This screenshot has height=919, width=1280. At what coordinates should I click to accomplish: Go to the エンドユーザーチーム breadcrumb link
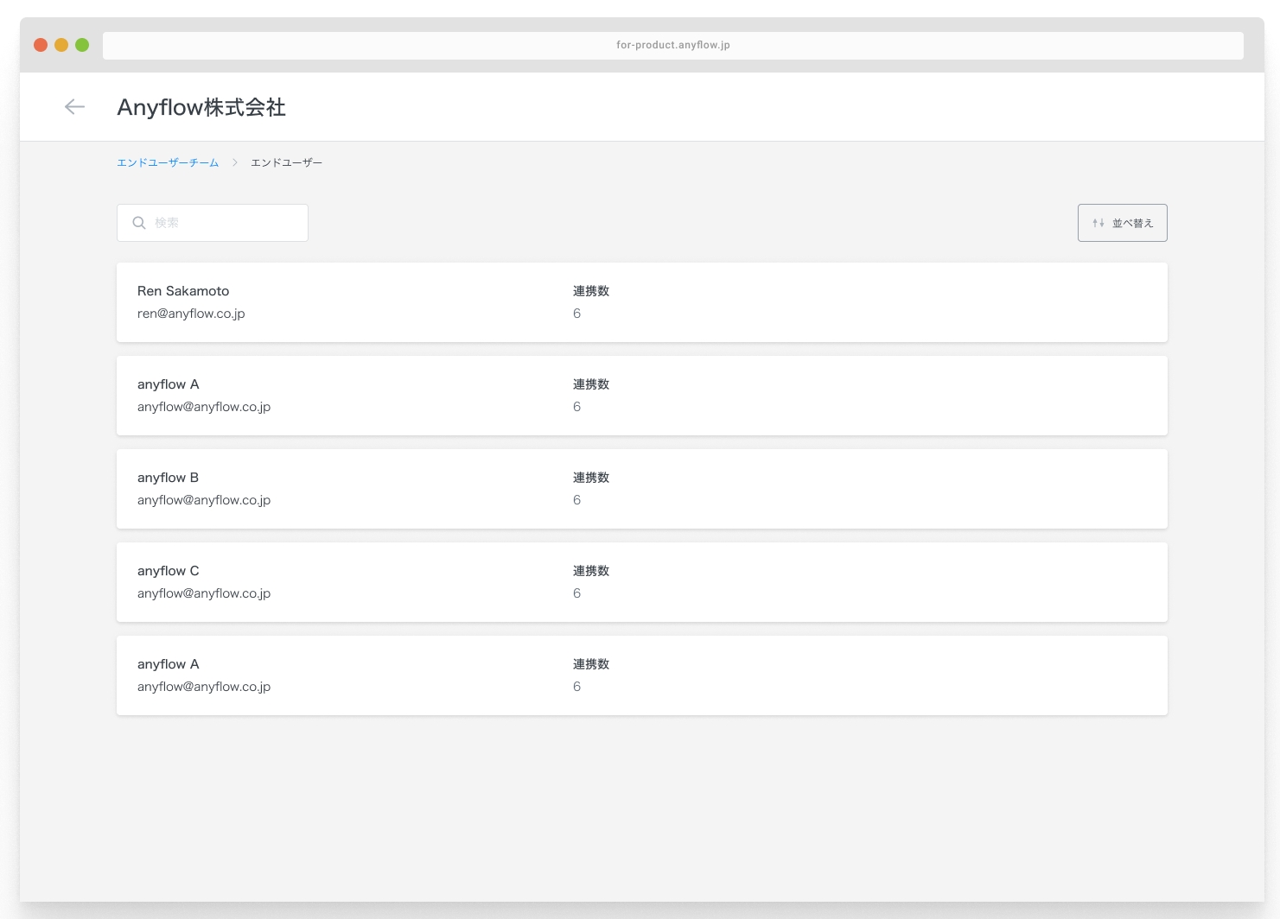[x=168, y=162]
